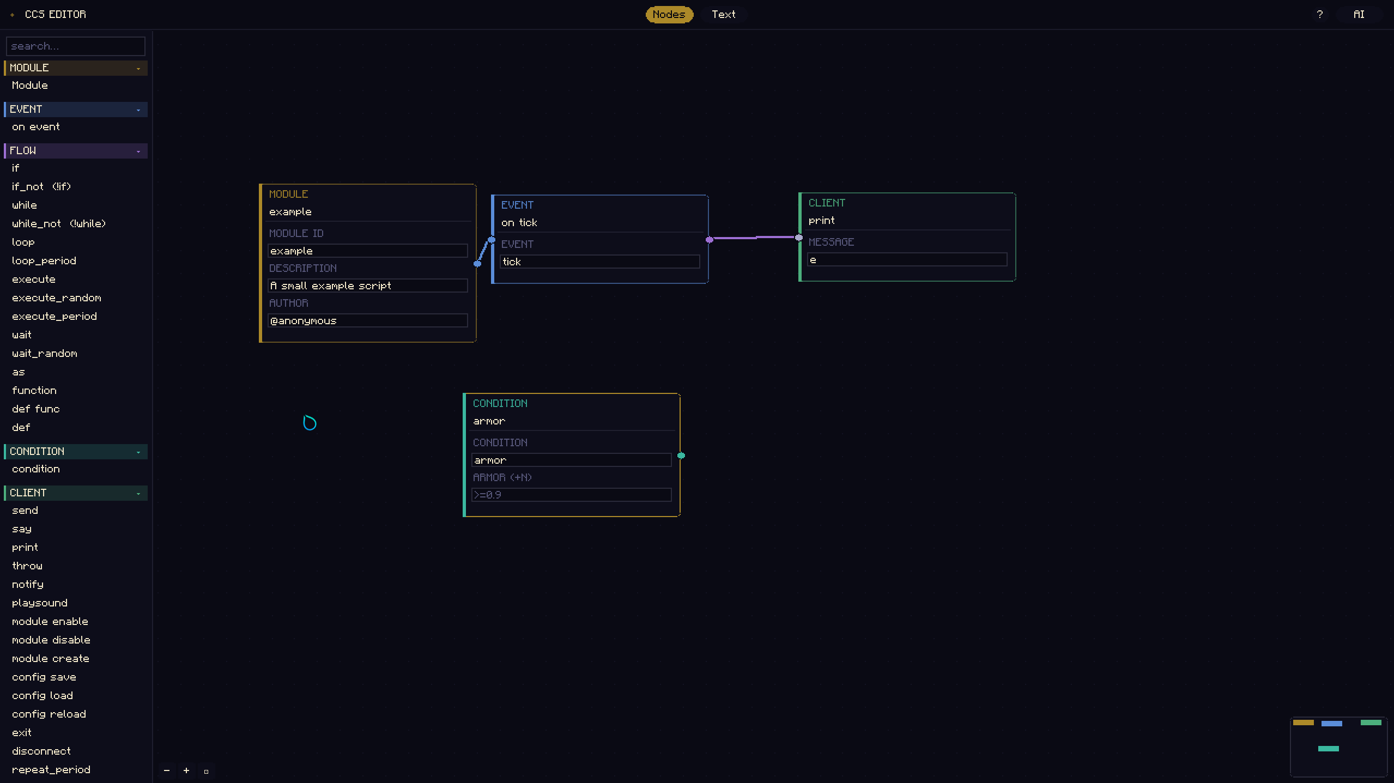The width and height of the screenshot is (1394, 783).
Task: Add a 'module enable' node
Action: [76, 622]
